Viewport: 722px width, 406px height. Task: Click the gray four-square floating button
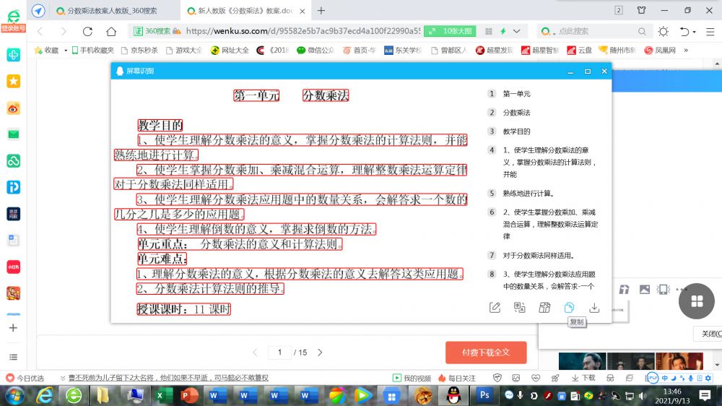pyautogui.click(x=696, y=301)
